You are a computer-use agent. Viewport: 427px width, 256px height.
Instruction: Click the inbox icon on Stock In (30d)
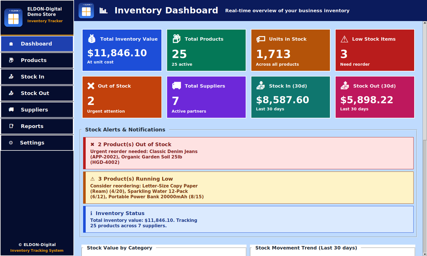[x=260, y=86]
